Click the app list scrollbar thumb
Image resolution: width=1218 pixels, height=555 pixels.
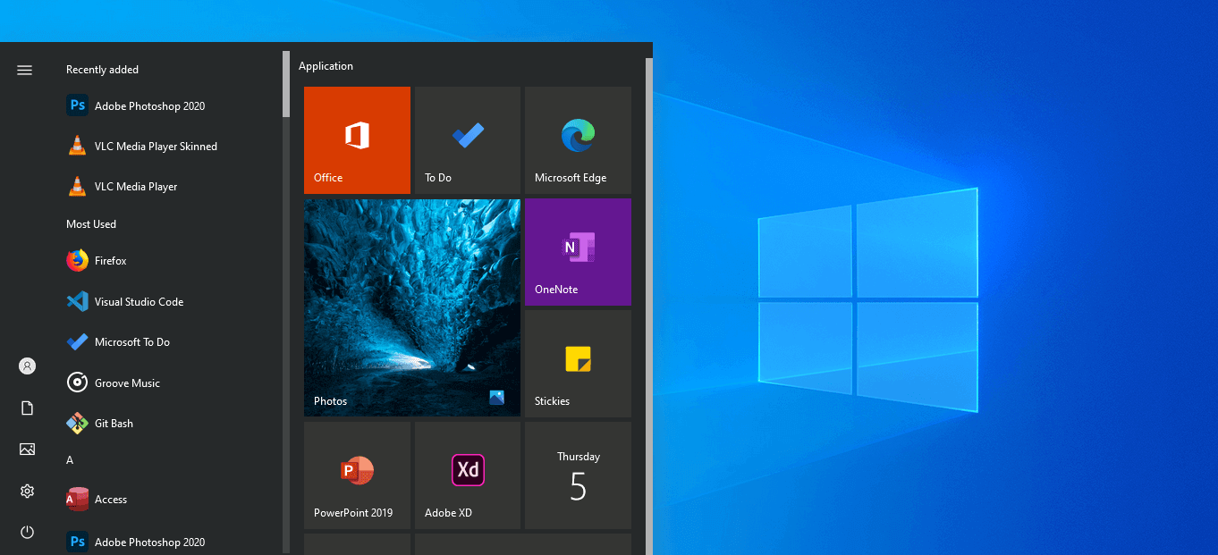coord(286,84)
